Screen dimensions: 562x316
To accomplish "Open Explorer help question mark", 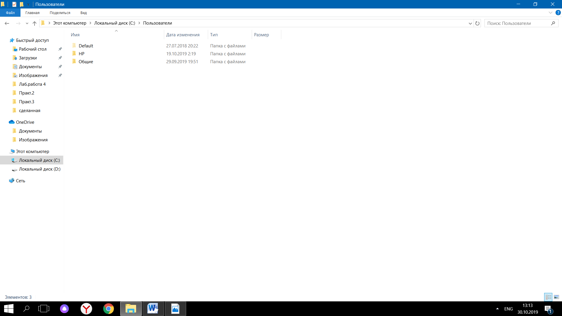I will point(558,13).
